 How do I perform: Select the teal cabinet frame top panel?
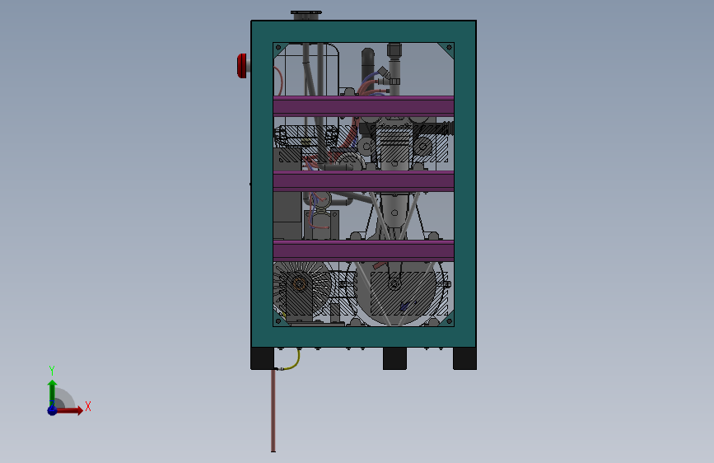click(363, 31)
